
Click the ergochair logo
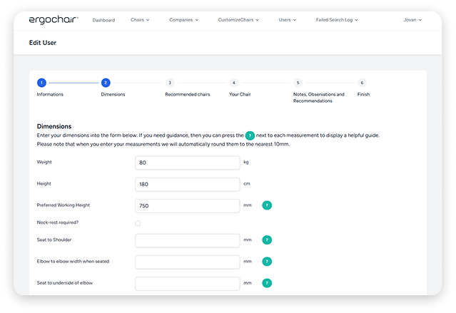pyautogui.click(x=54, y=19)
